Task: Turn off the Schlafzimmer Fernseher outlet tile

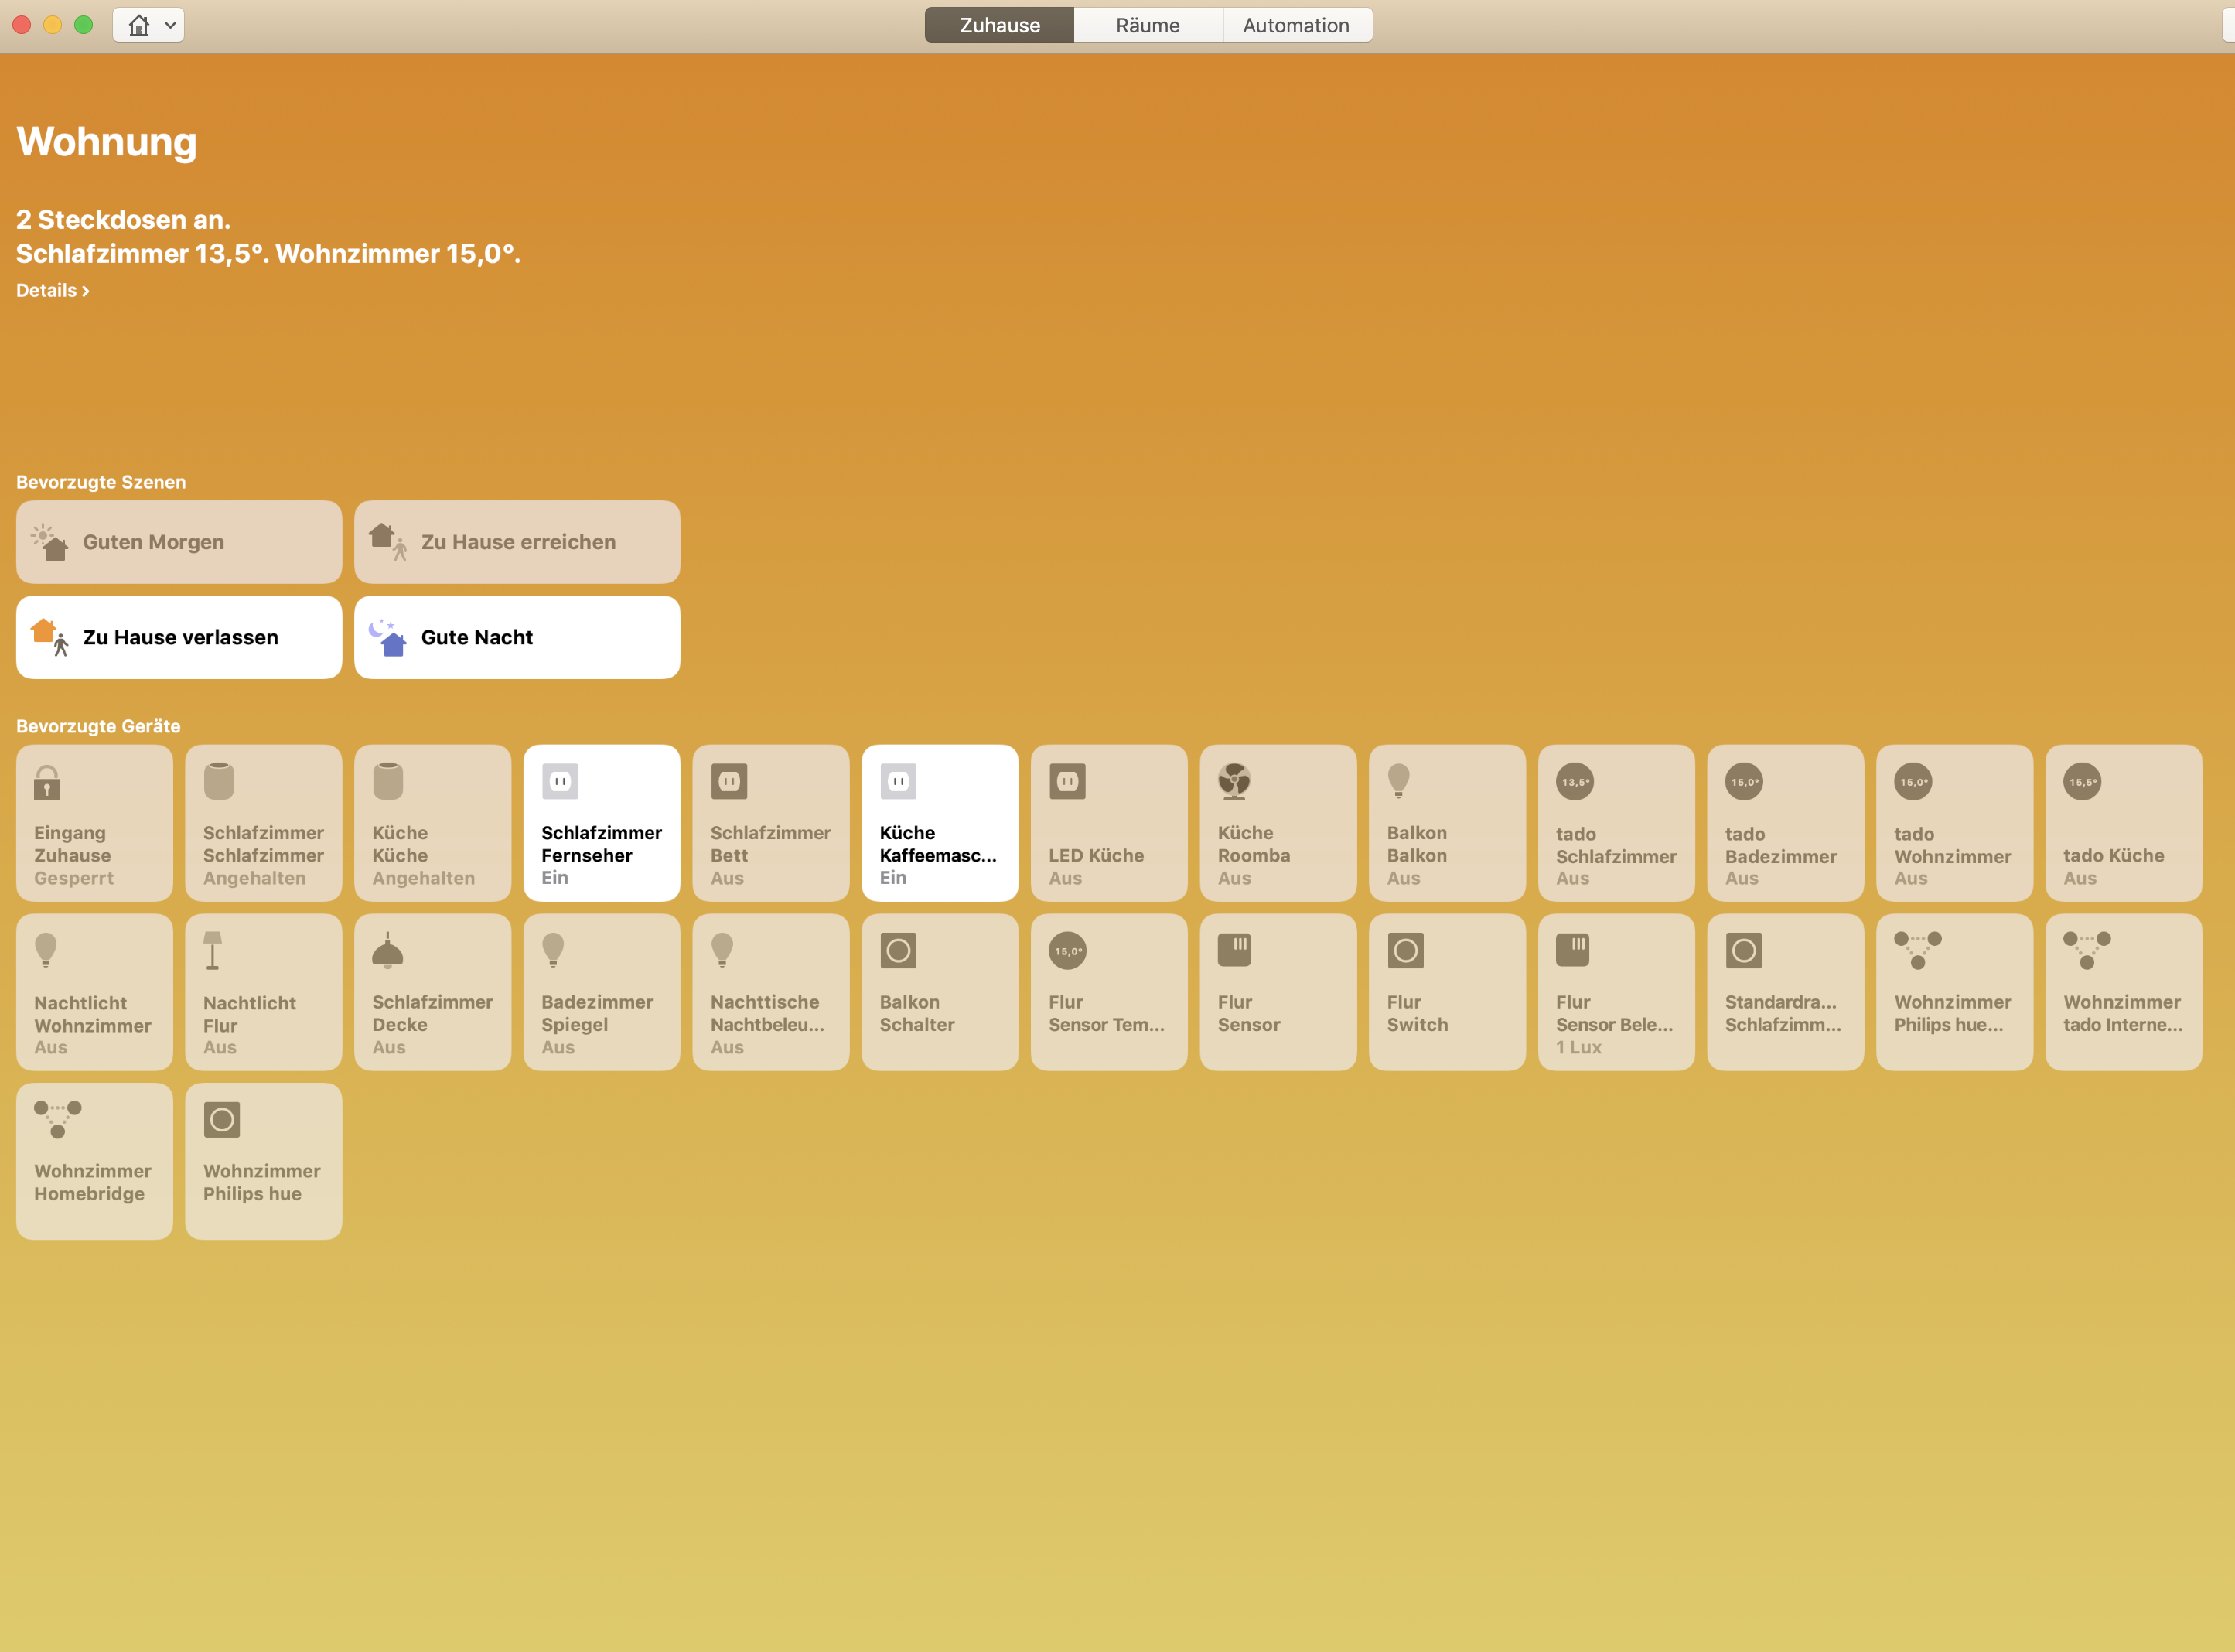Action: (601, 823)
